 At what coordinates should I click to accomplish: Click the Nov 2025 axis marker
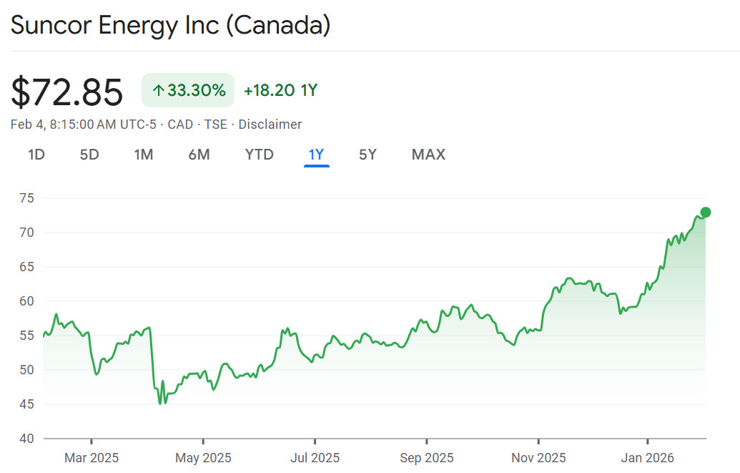coord(538,458)
